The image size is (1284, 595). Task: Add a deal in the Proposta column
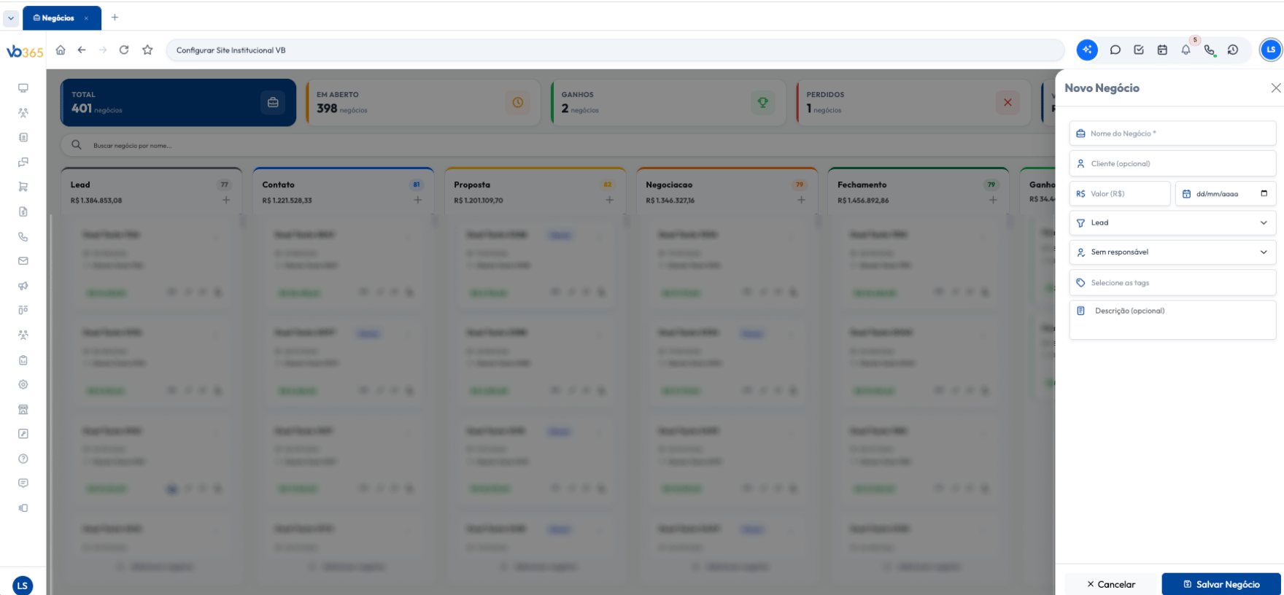pyautogui.click(x=610, y=200)
